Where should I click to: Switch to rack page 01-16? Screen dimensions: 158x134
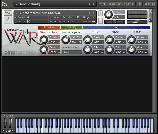[x=103, y=4]
